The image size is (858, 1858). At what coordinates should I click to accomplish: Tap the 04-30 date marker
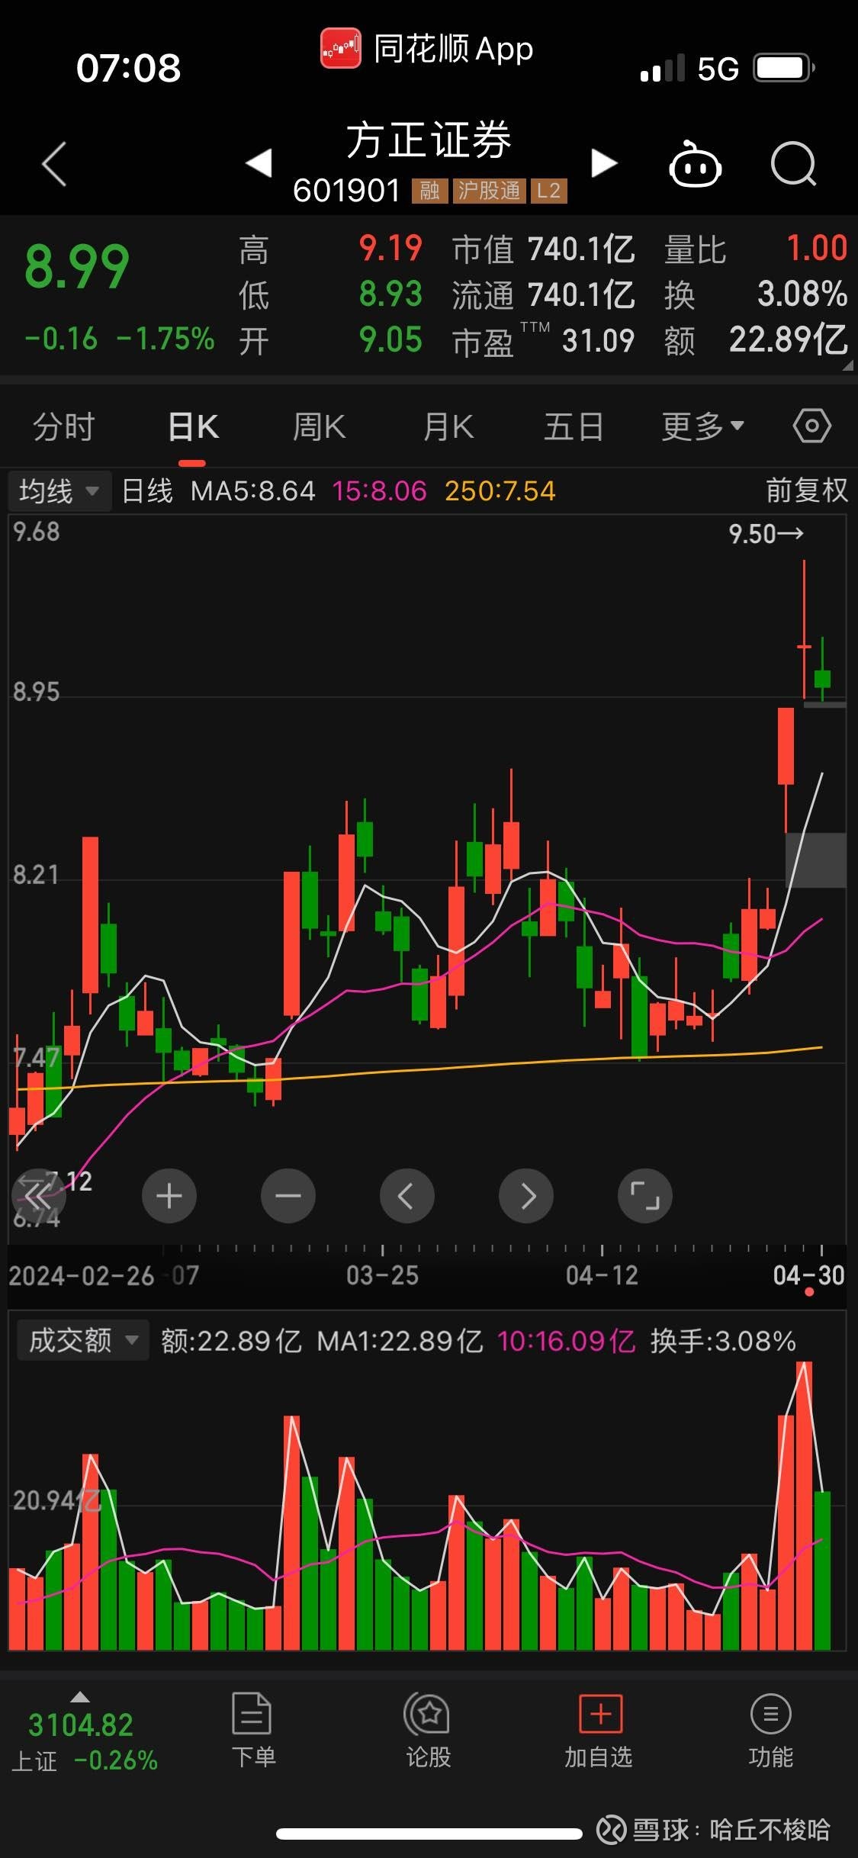pyautogui.click(x=808, y=1275)
